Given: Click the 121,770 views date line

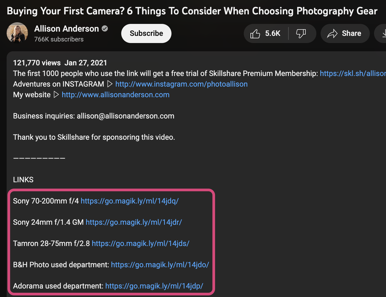Looking at the screenshot, I should pos(60,63).
